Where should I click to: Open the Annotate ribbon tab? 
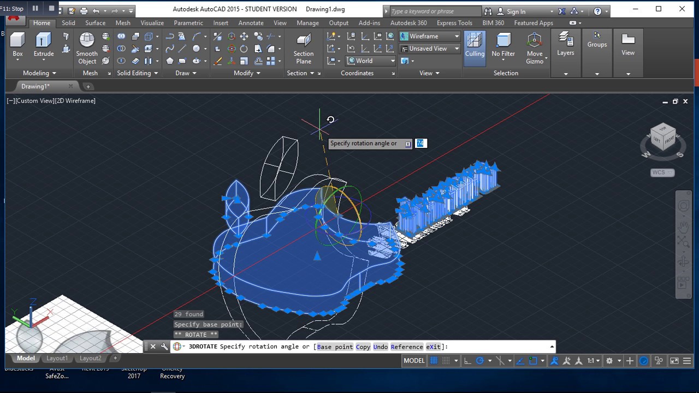coord(251,23)
